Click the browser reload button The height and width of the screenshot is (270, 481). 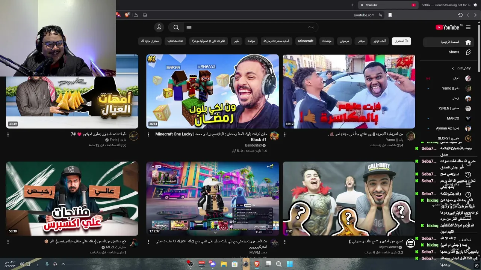460,15
